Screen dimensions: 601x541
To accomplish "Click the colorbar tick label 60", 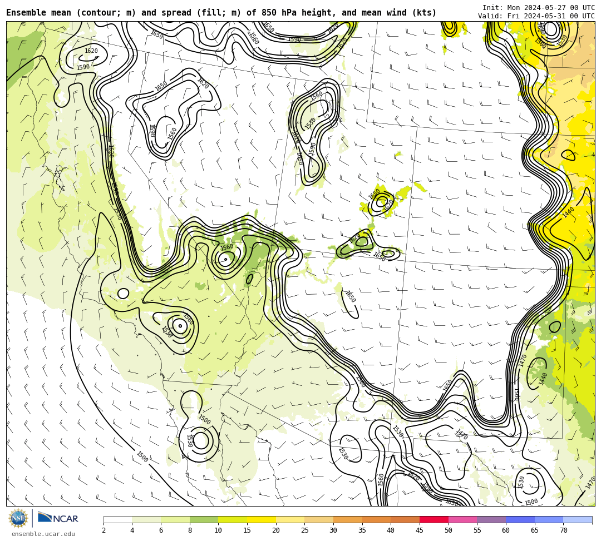I will [506, 530].
